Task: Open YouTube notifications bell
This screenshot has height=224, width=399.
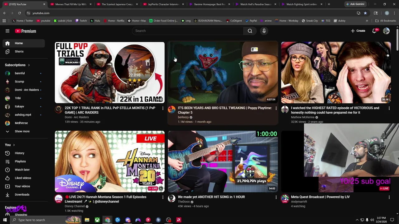Action: (x=375, y=31)
